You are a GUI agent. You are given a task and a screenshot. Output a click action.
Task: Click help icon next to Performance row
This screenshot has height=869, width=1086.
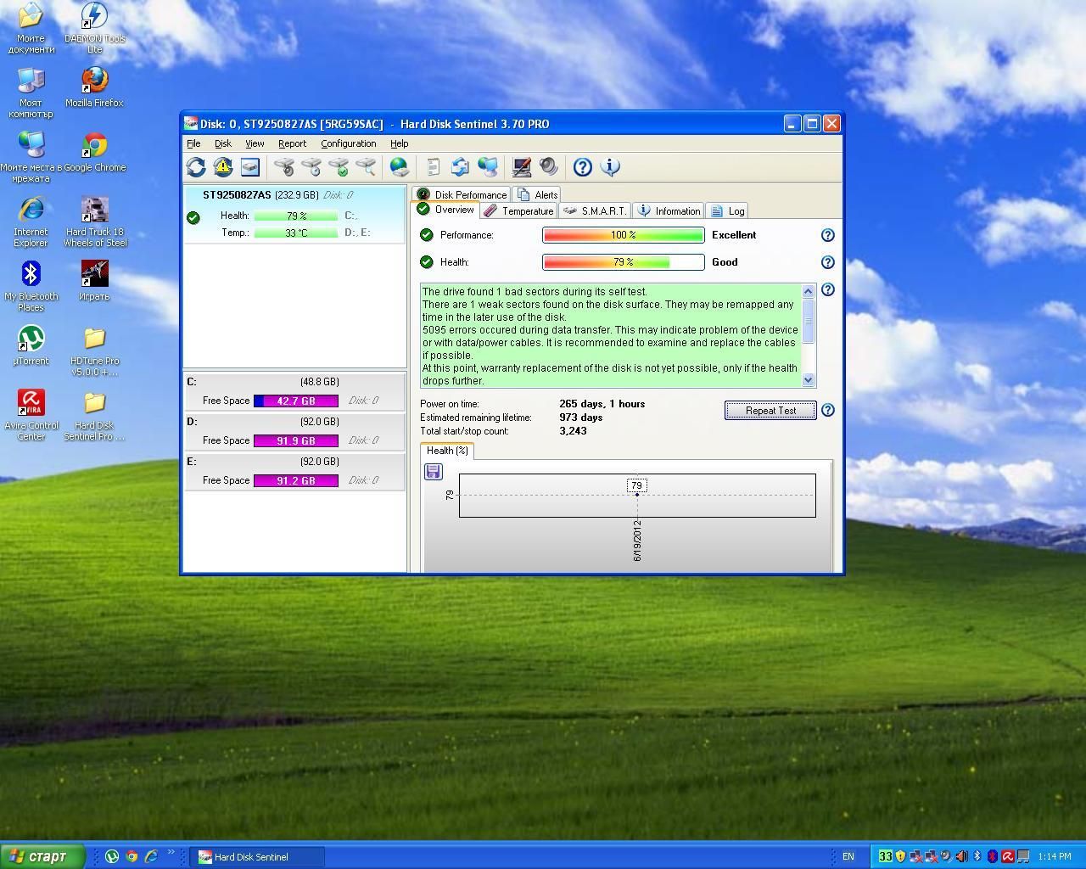point(828,235)
